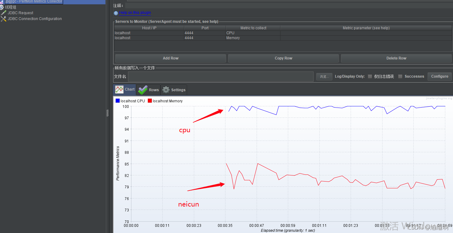The width and height of the screenshot is (453, 233).
Task: Click the JDBC Request pipette icon
Action: coord(3,13)
